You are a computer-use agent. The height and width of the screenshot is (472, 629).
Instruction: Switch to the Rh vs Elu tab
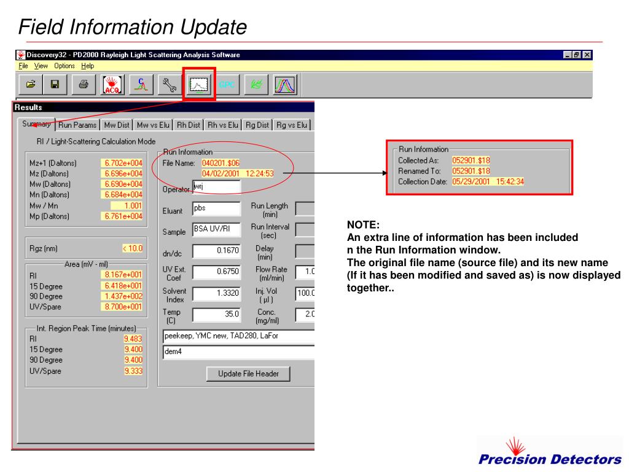pos(223,125)
